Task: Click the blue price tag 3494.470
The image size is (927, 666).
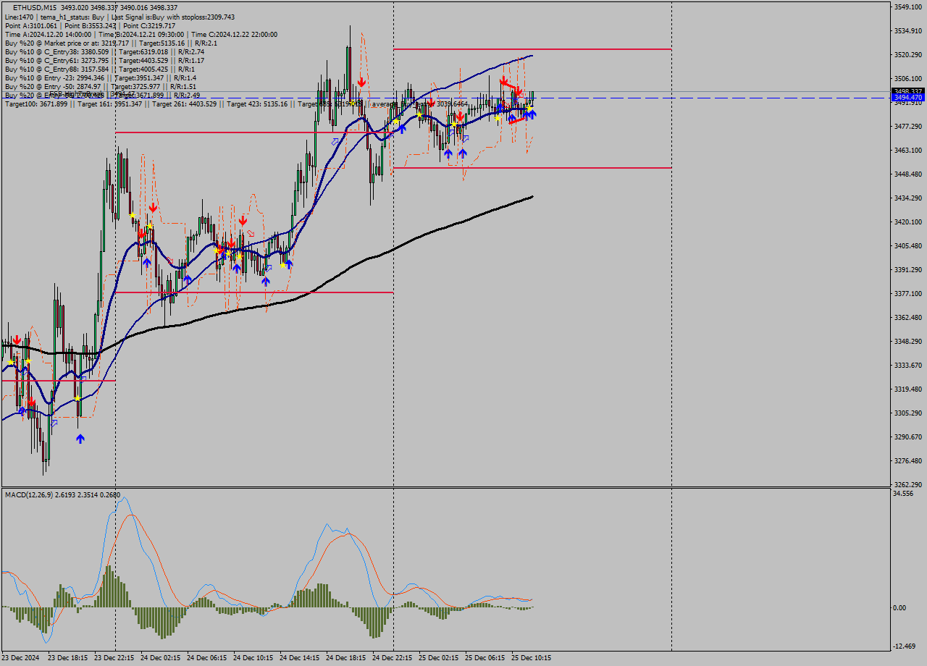Action: point(908,97)
